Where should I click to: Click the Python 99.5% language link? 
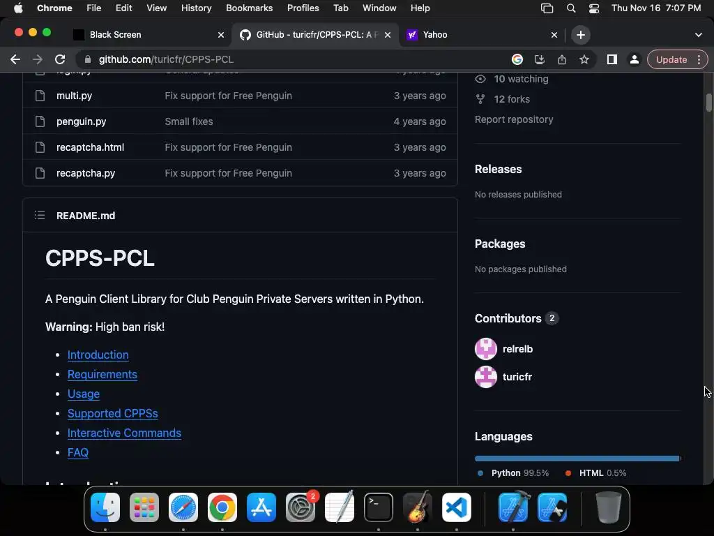pos(513,473)
